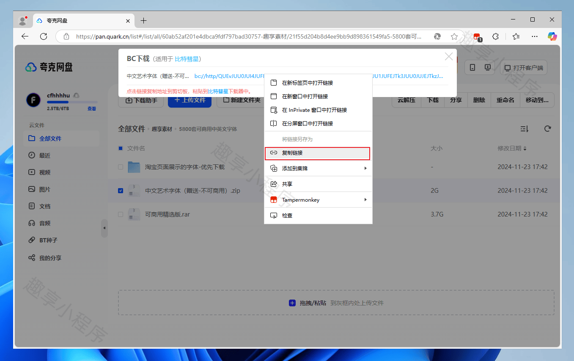The image size is (574, 361).
Task: Choose 在新标签页中打开链接 from context menu
Action: (317, 83)
